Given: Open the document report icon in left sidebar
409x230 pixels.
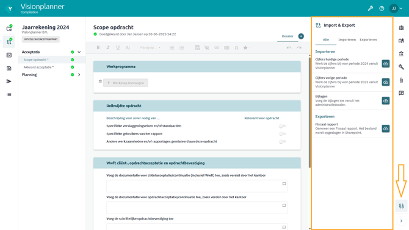Looking at the screenshot, I should pos(9,69).
